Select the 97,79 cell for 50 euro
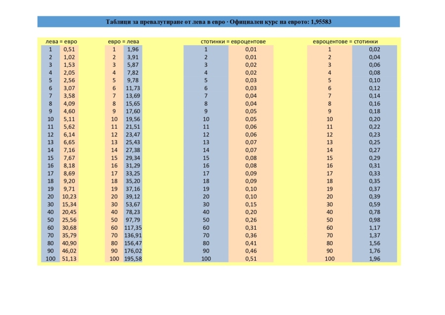 pyautogui.click(x=133, y=219)
